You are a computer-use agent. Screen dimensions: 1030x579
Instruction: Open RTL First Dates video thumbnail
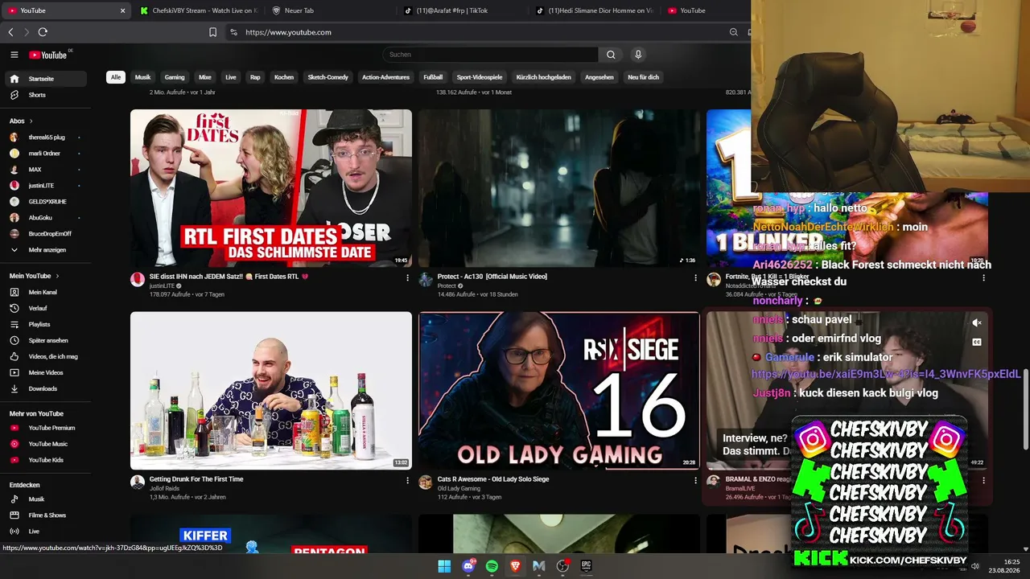coord(271,188)
